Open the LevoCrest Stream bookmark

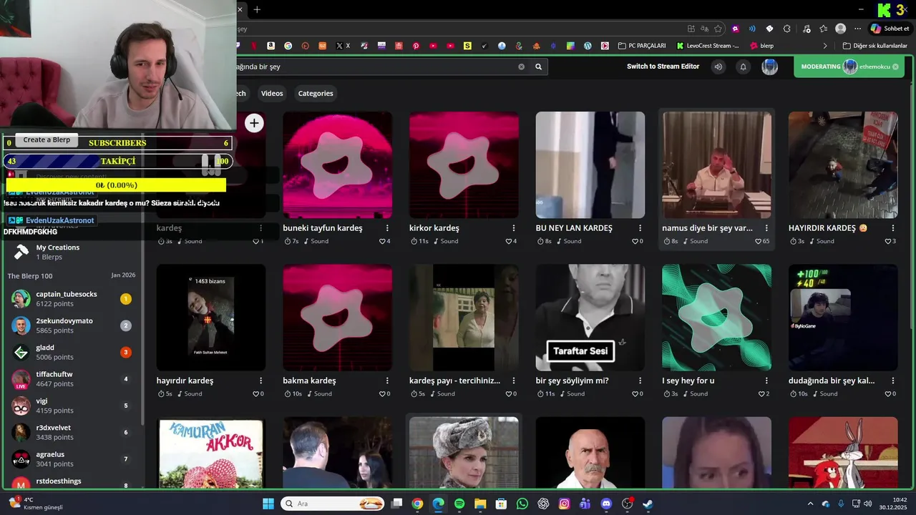708,46
